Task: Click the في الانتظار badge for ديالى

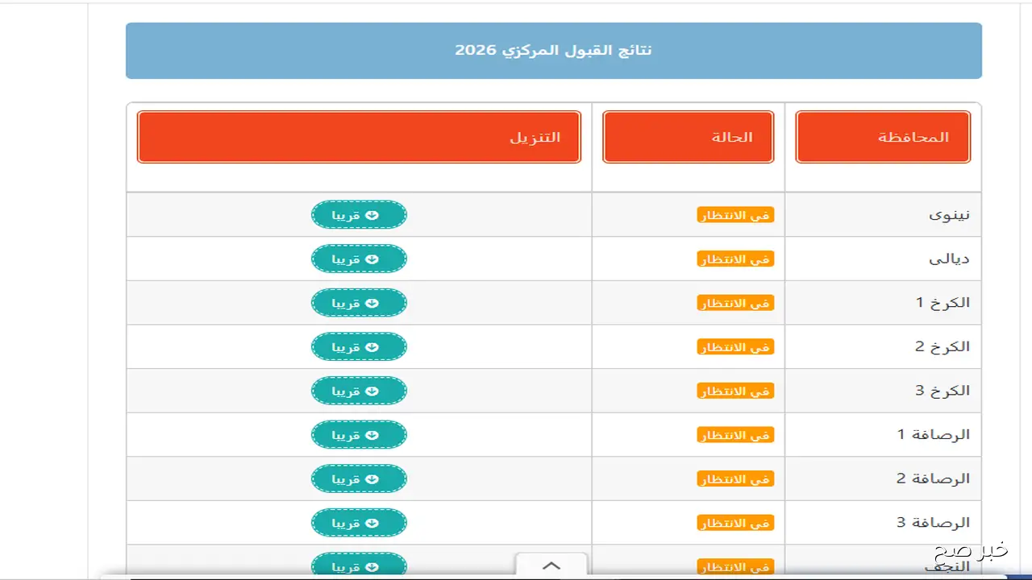Action: (x=735, y=259)
